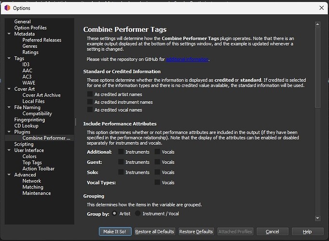Open the additional information GitHub link
The height and width of the screenshot is (241, 329).
click(187, 59)
